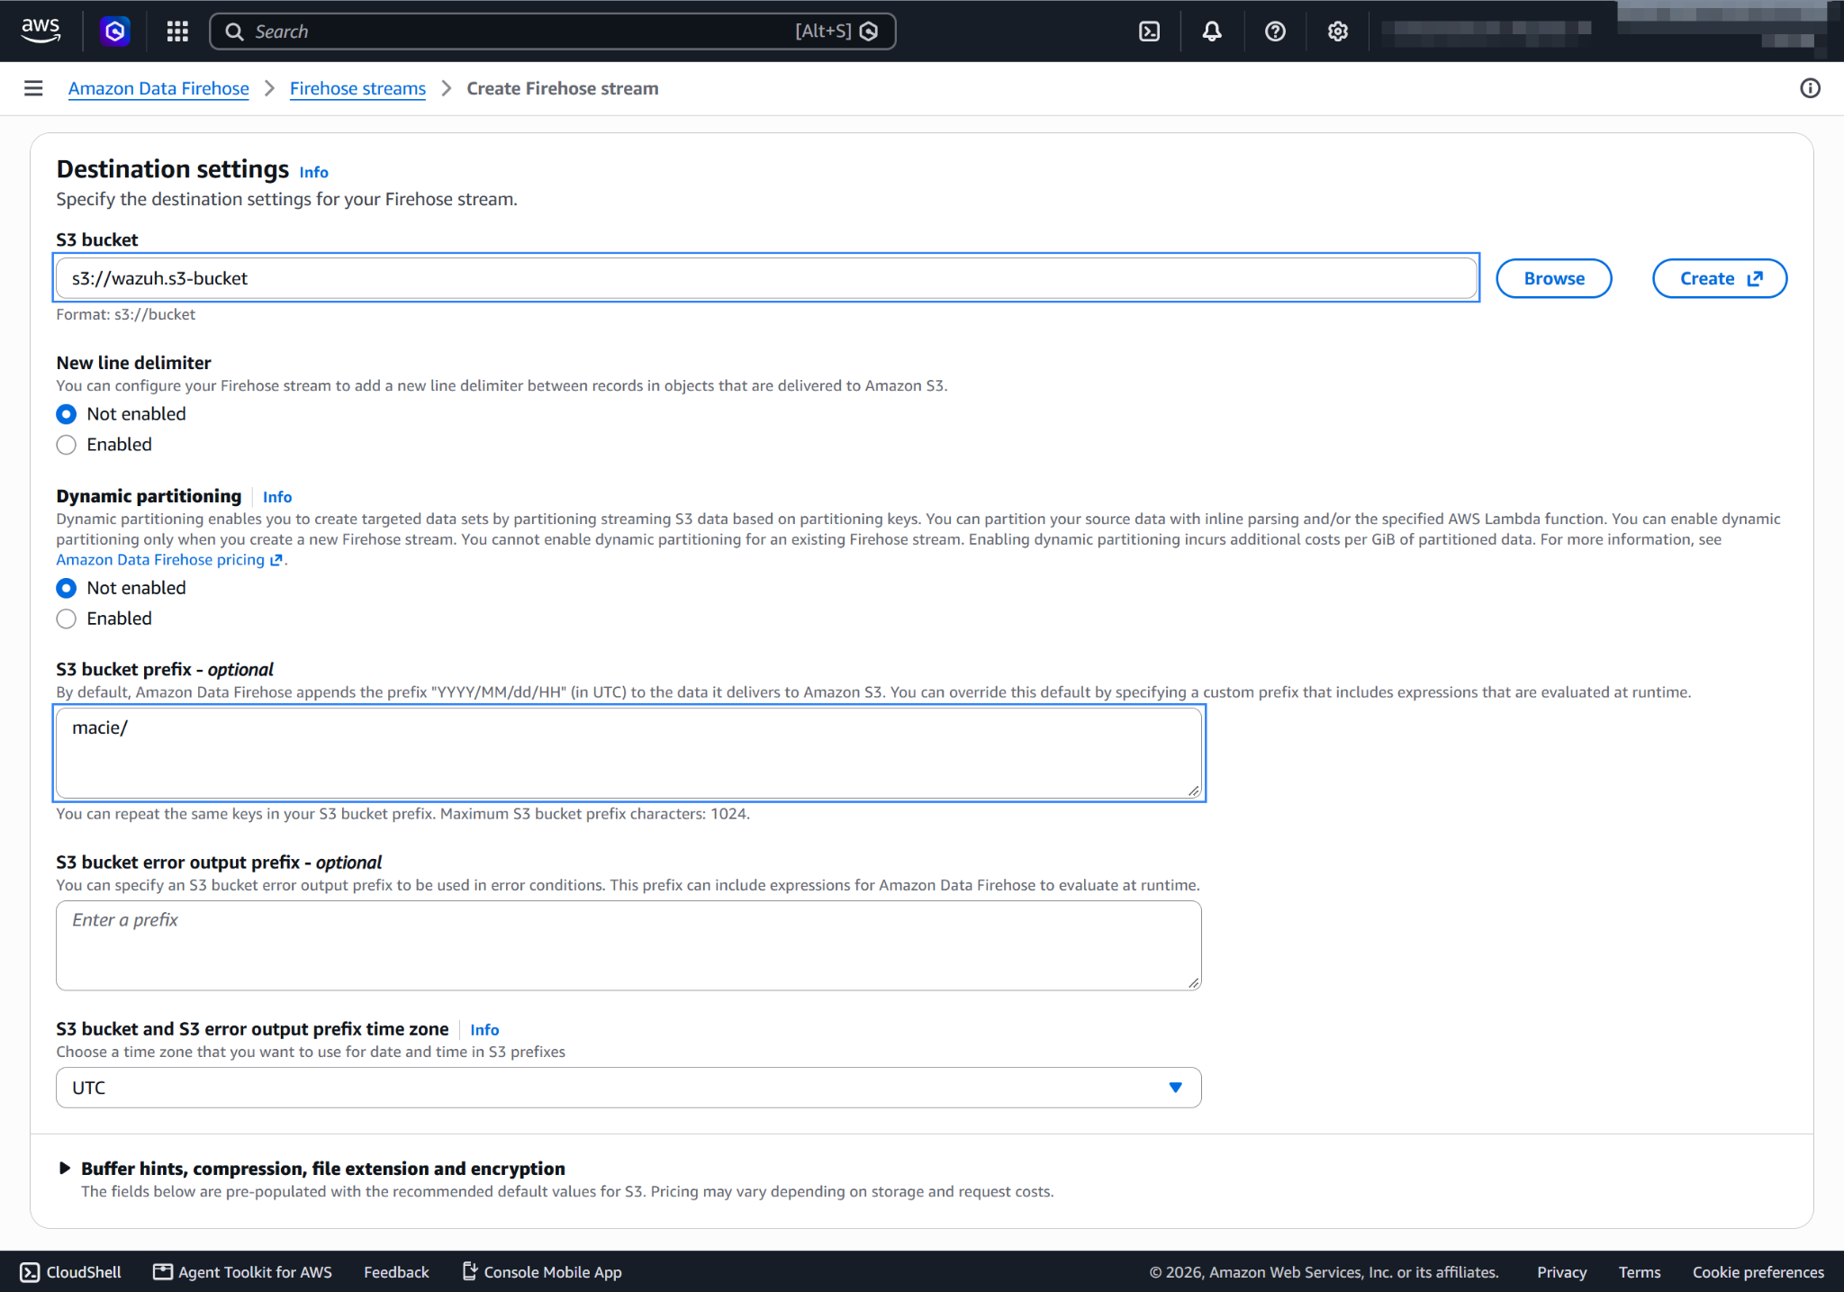Go to the Firehose streams breadcrumb
This screenshot has width=1844, height=1292.
pos(357,88)
